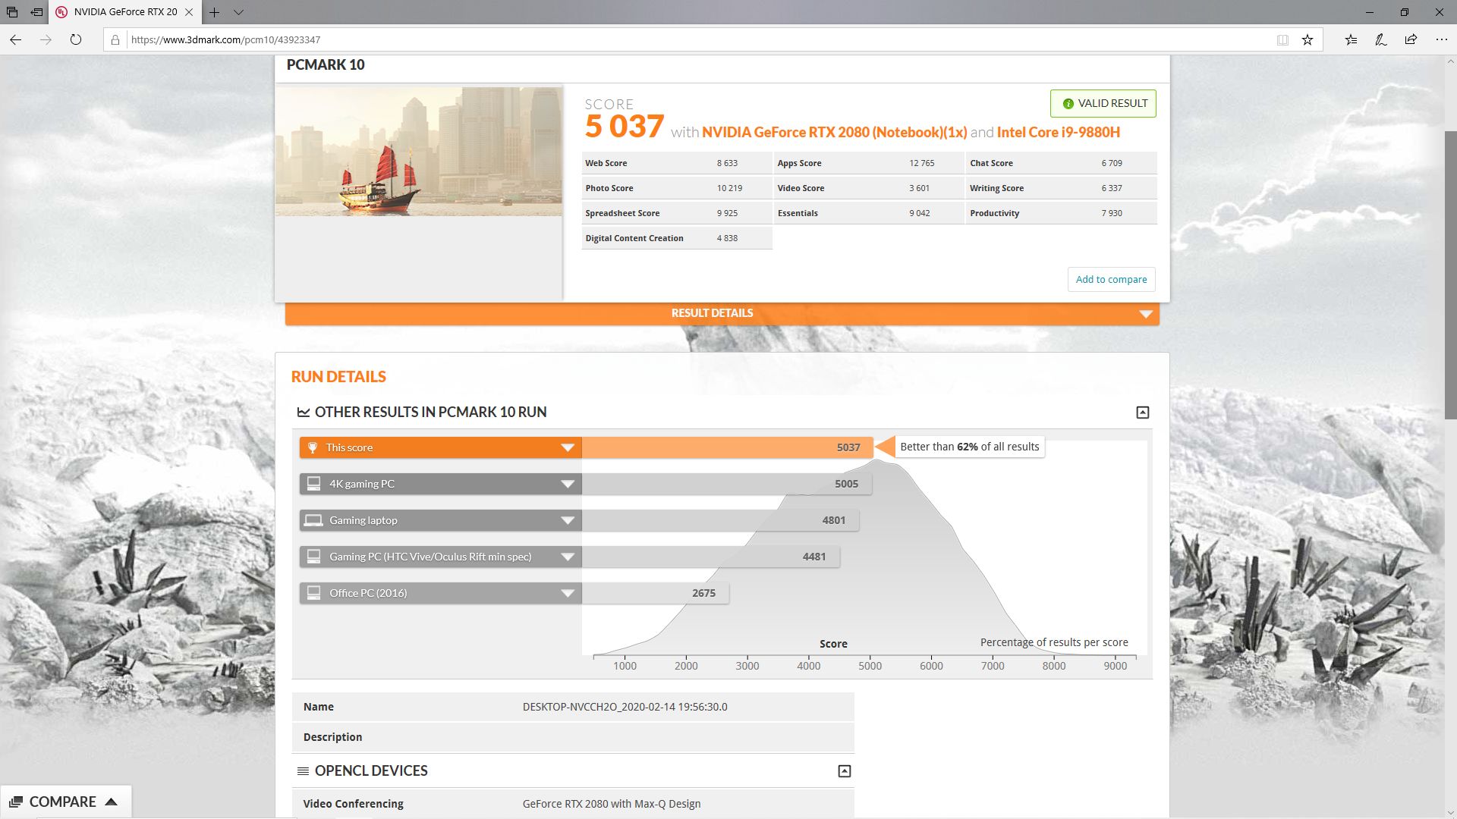Click the chart icon beside Other Results heading
Image resolution: width=1457 pixels, height=819 pixels.
tap(304, 413)
